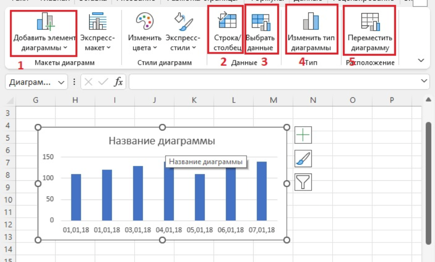
Task: Collapse the ribbon using the chevron
Action: pyautogui.click(x=421, y=60)
